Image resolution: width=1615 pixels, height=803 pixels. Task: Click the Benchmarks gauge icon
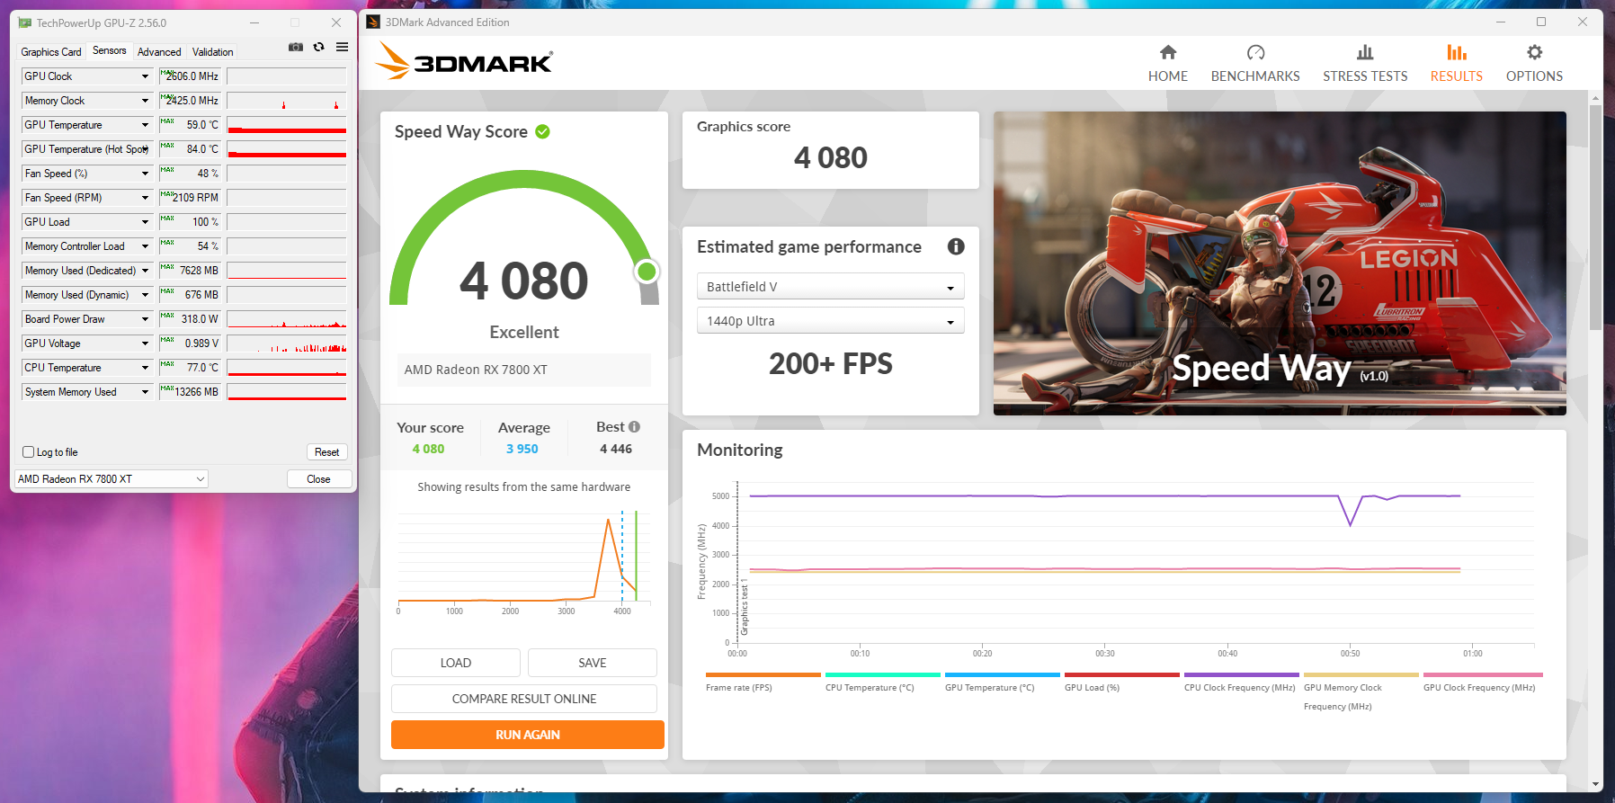[1256, 52]
